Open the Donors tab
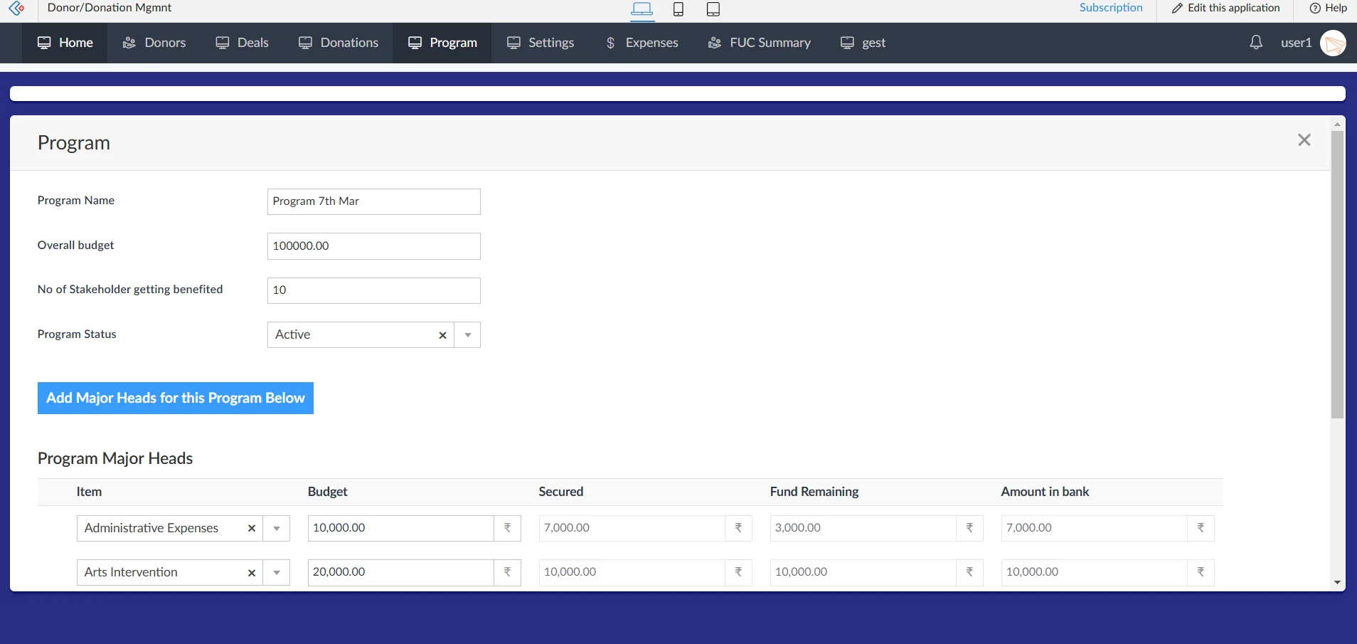Screen dimensions: 1357x644 pos(154,43)
